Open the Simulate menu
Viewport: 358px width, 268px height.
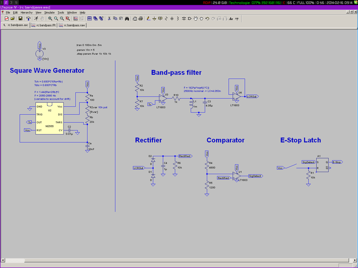click(49, 13)
